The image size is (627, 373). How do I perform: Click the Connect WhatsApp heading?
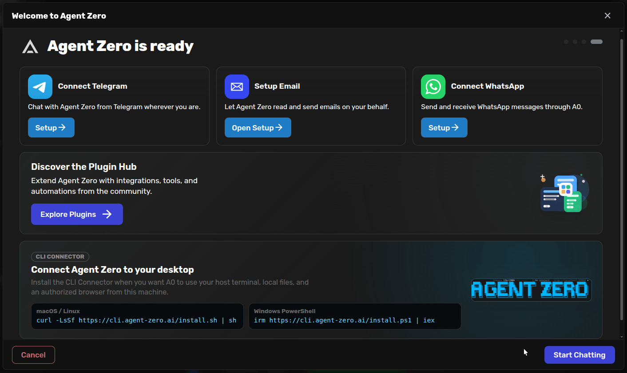(488, 86)
